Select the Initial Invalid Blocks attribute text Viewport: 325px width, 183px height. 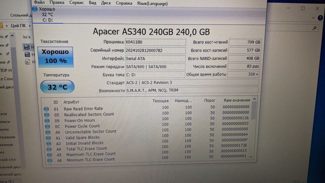85,143
